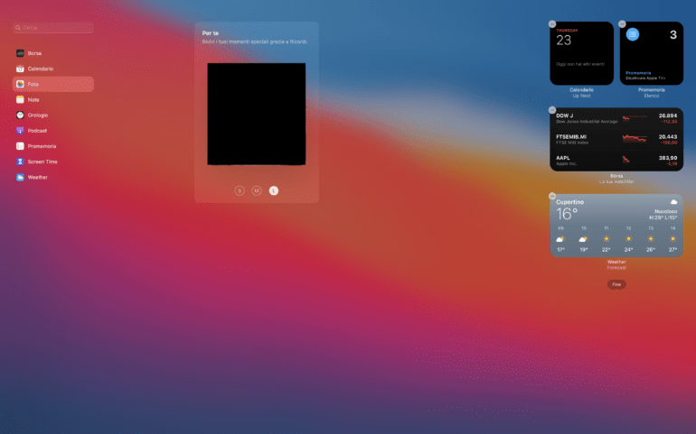696x434 pixels.
Task: Click the Screen Time hourglass icon
Action: [20, 162]
